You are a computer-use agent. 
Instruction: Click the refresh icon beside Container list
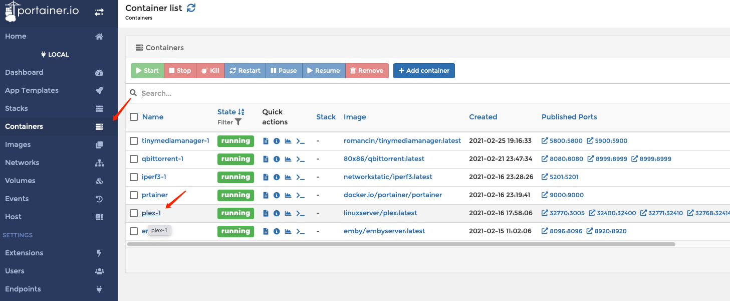click(x=191, y=8)
